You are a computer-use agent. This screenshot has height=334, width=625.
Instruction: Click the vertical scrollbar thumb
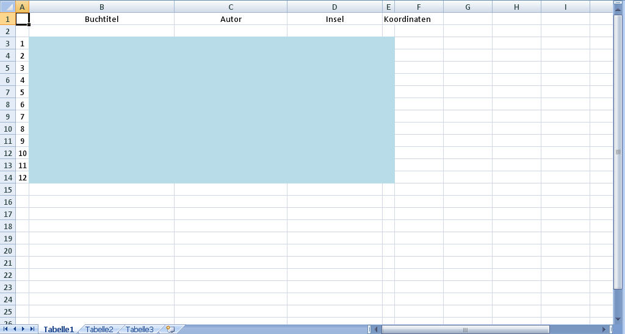point(618,152)
